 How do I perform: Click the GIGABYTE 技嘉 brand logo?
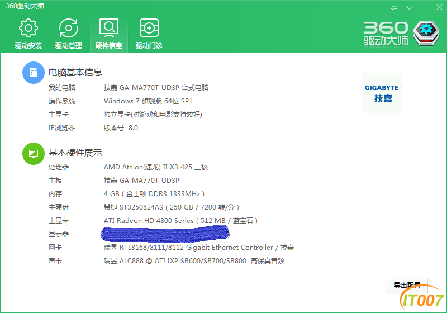383,93
